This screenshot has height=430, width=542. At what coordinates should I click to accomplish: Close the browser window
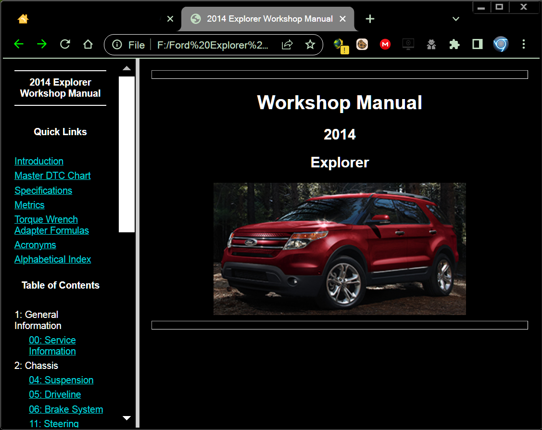pos(524,7)
